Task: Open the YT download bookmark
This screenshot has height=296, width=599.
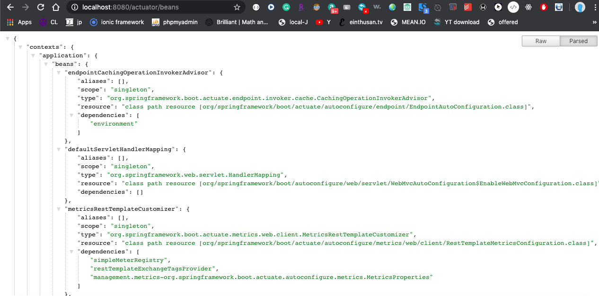Action: (x=457, y=22)
